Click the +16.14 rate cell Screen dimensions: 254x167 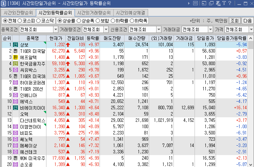240,107
